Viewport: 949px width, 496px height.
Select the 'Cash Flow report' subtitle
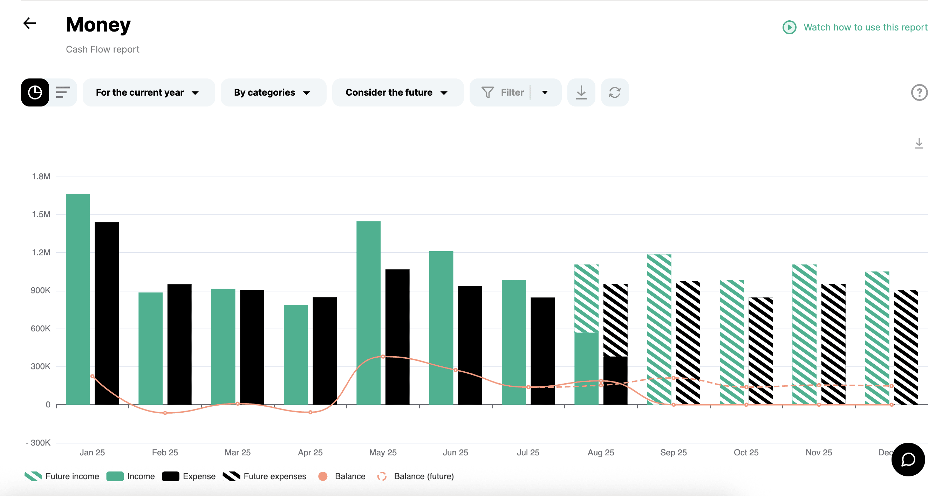102,49
